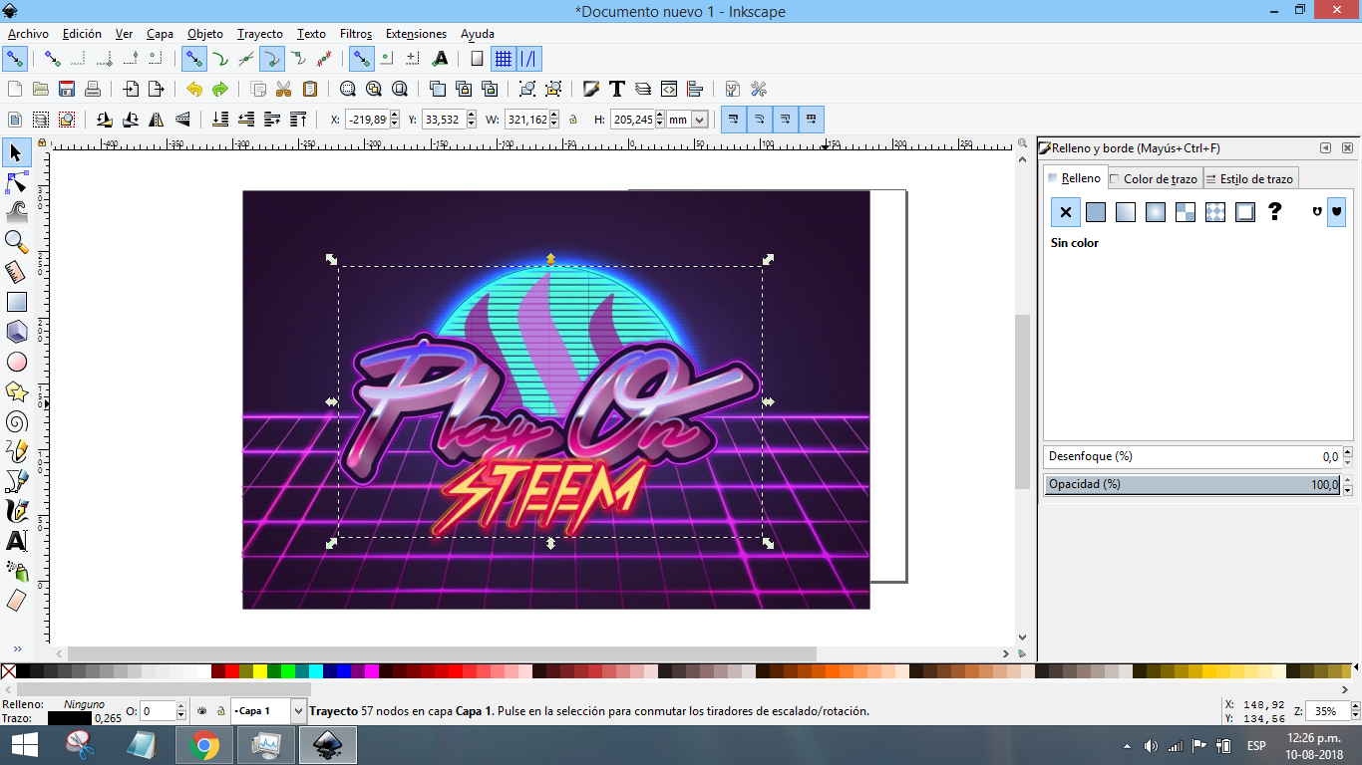Select the No paint X fill option
This screenshot has width=1362, height=765.
coord(1066,211)
